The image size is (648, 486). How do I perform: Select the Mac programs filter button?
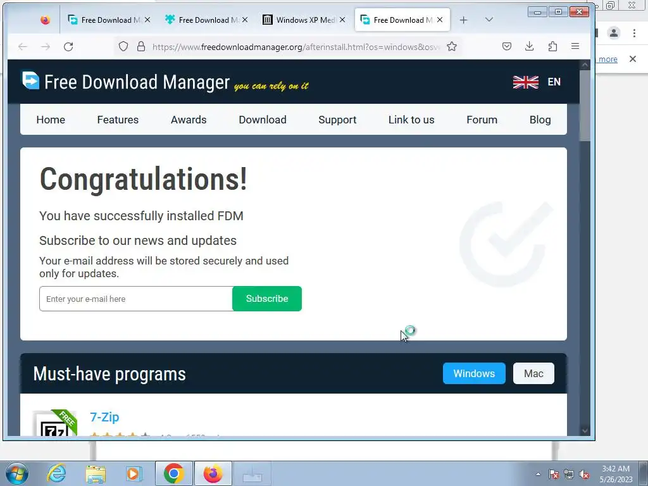pos(533,373)
